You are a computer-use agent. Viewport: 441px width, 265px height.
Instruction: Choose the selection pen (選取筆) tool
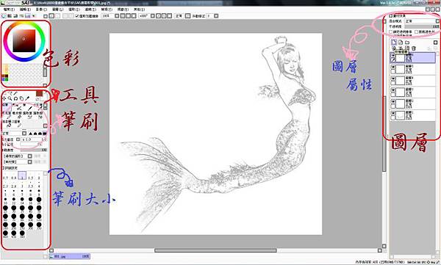(28, 115)
